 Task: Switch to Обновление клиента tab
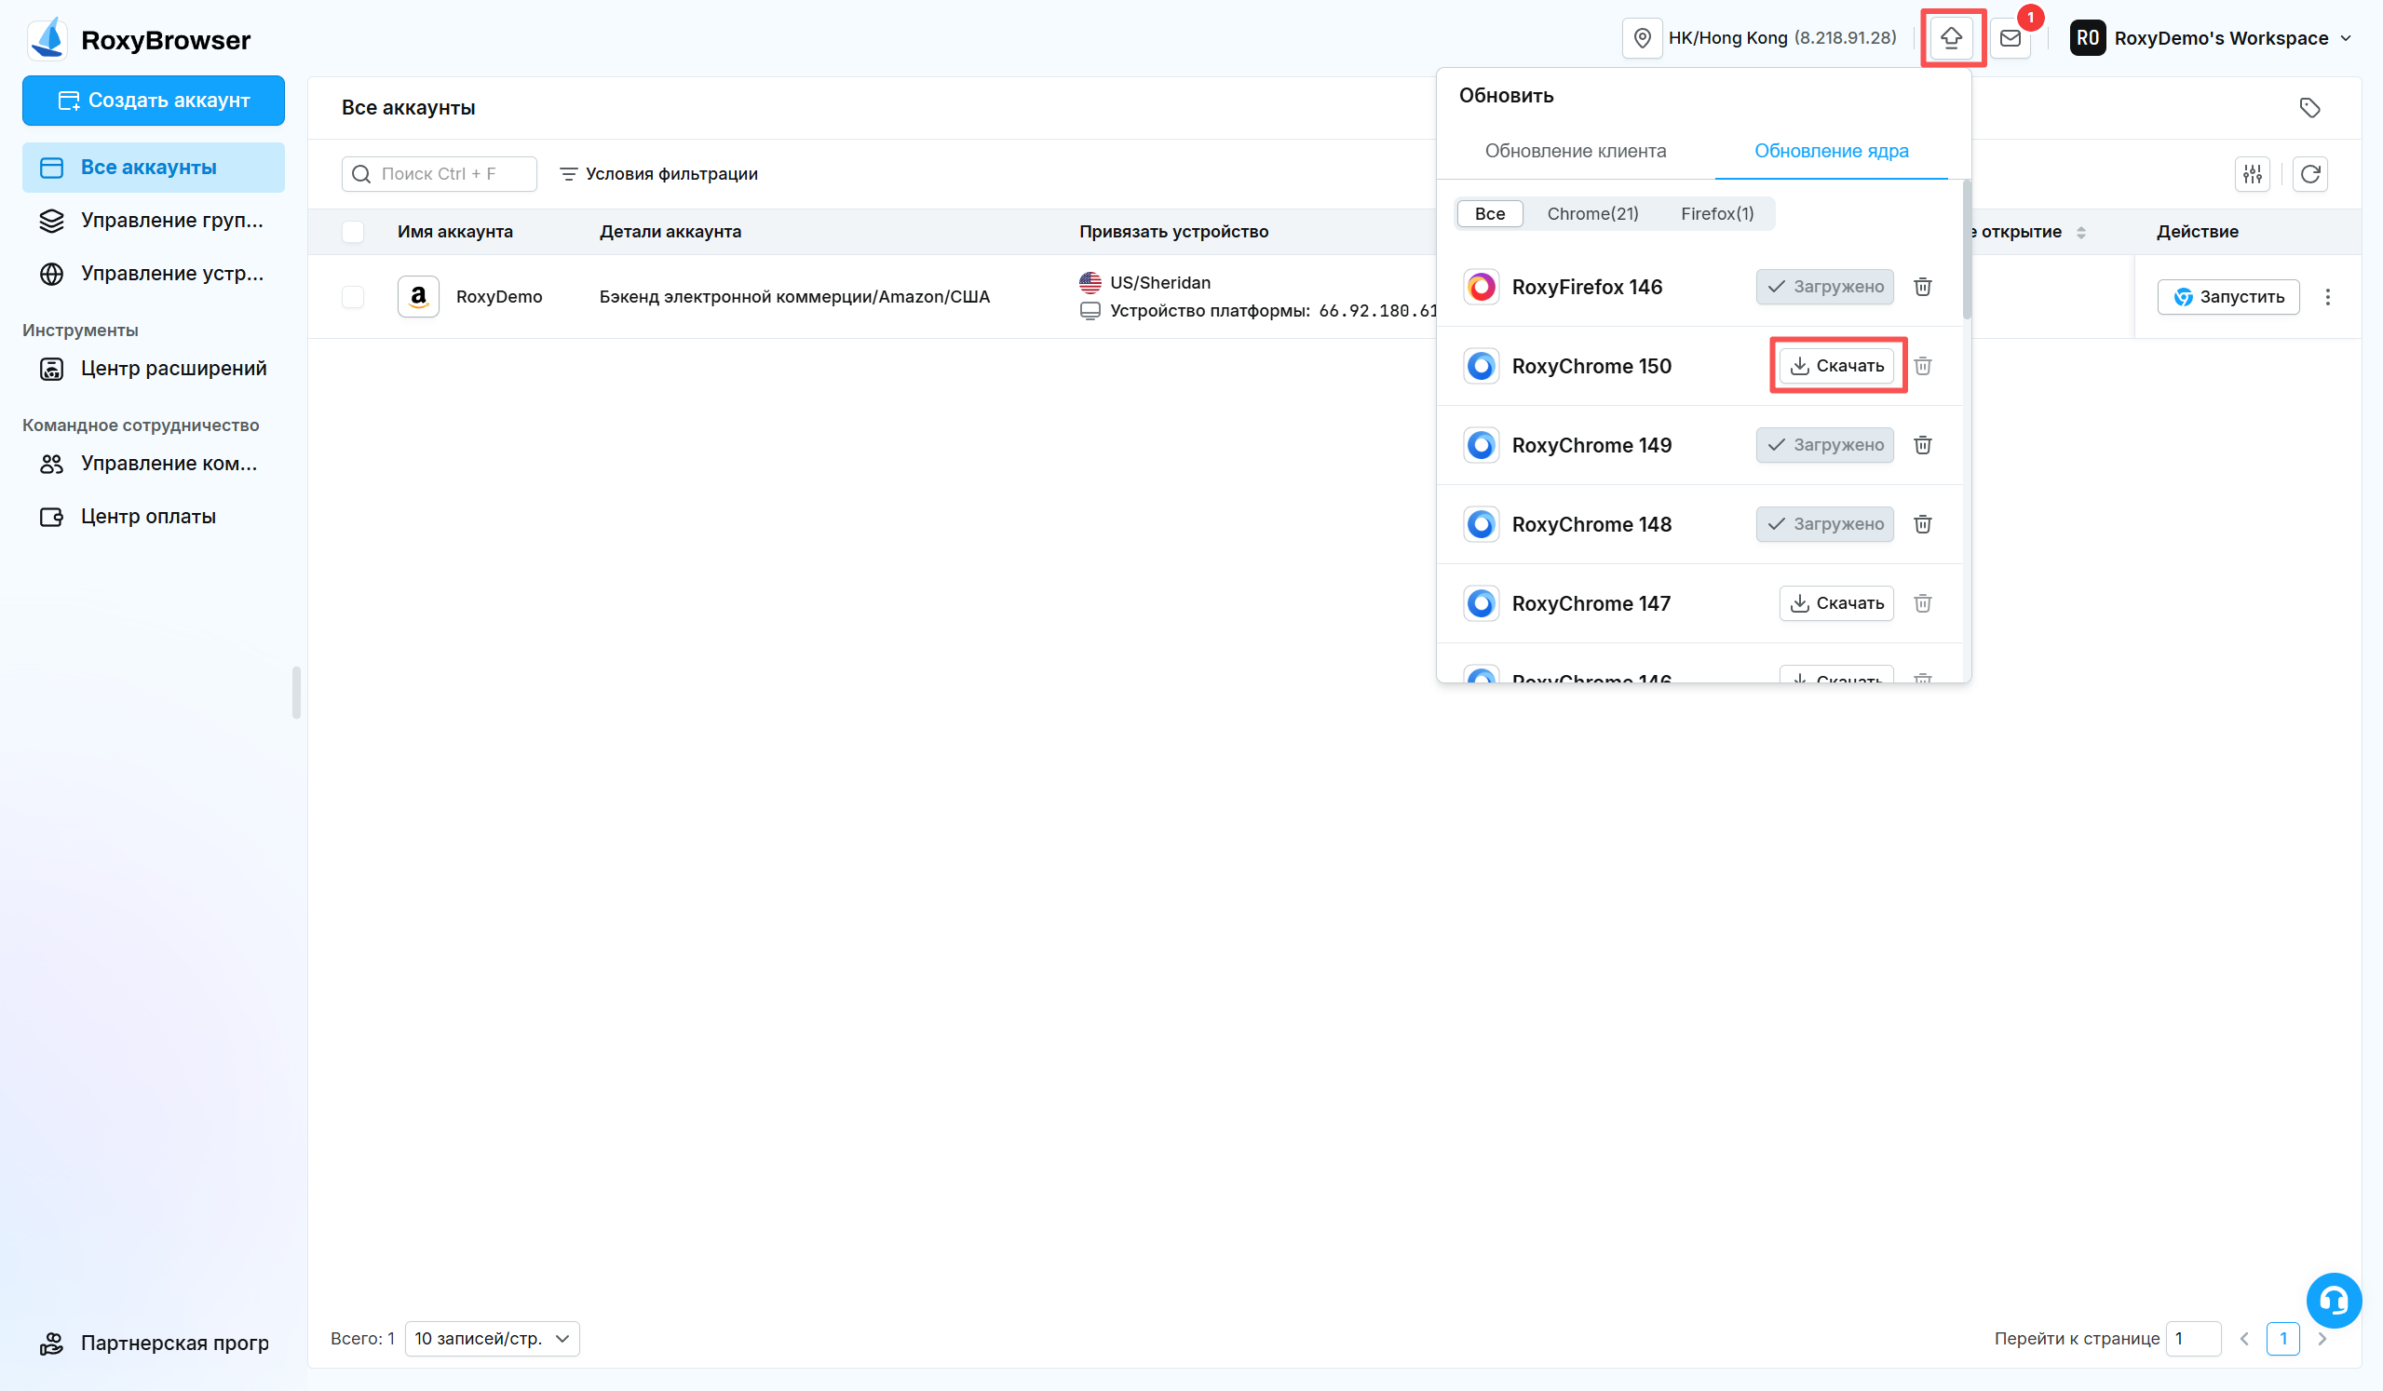click(x=1576, y=152)
